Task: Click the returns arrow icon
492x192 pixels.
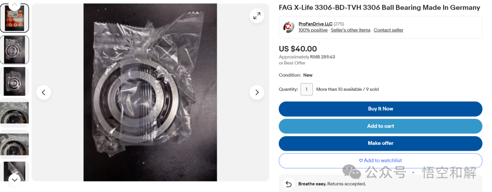Action: [288, 184]
